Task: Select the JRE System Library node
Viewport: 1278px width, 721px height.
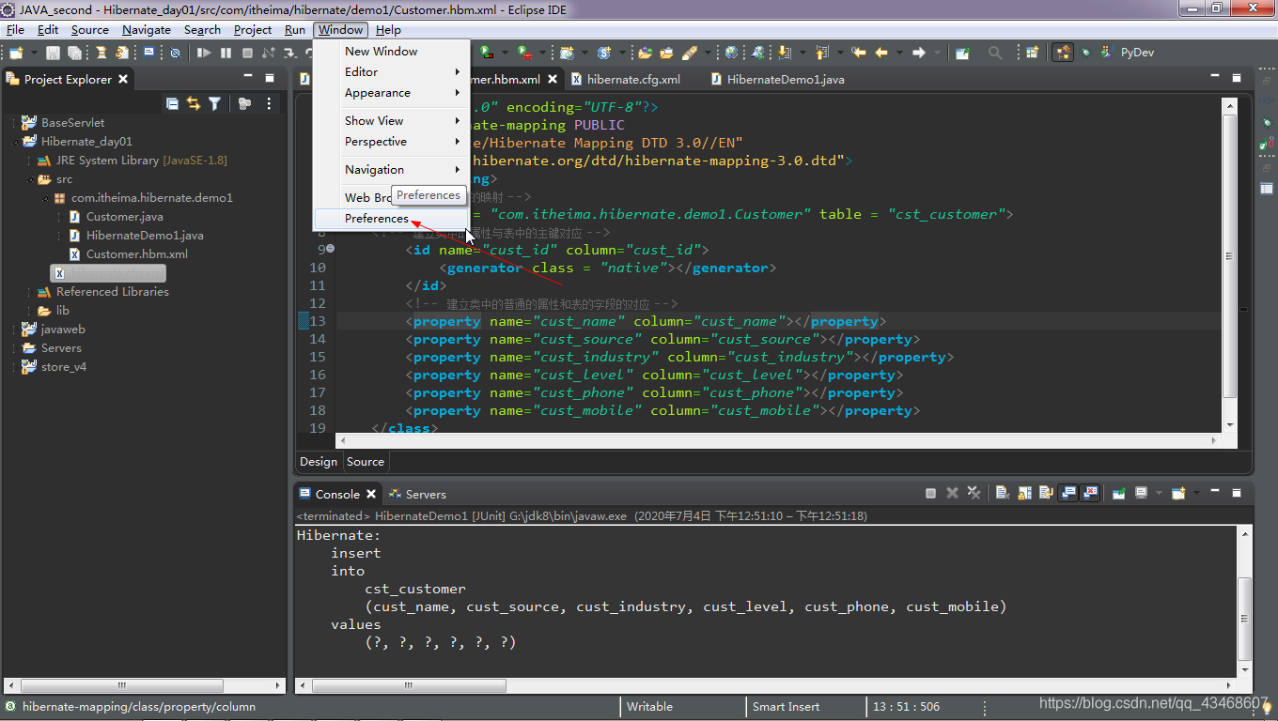Action: click(132, 161)
